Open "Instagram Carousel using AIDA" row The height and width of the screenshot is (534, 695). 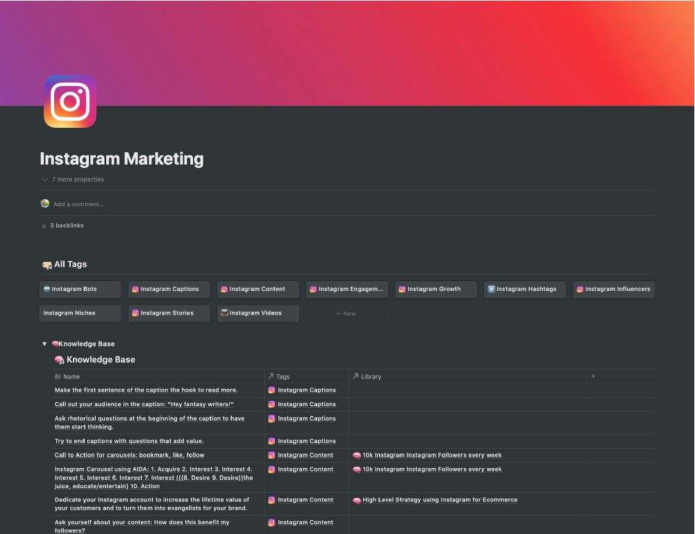click(154, 478)
